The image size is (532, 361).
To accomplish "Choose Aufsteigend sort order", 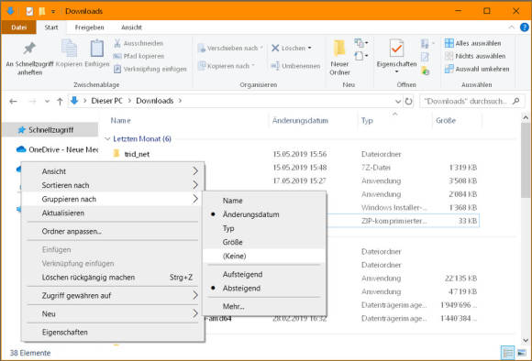I will [x=264, y=274].
